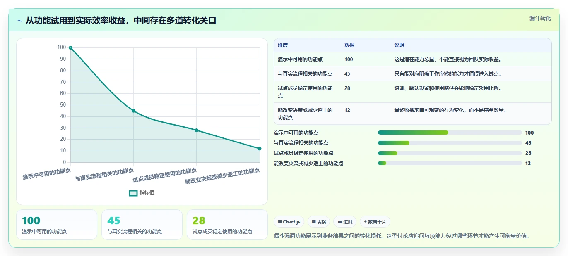Viewport: 568px width, 256px height.
Task: Click the progress list label 与真实流程相关的功能点
Action: click(301, 143)
